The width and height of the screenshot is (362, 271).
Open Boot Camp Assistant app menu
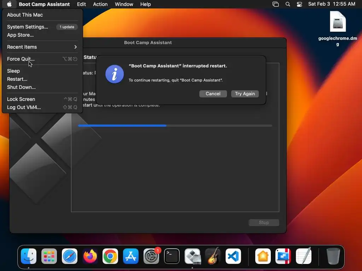(44, 4)
